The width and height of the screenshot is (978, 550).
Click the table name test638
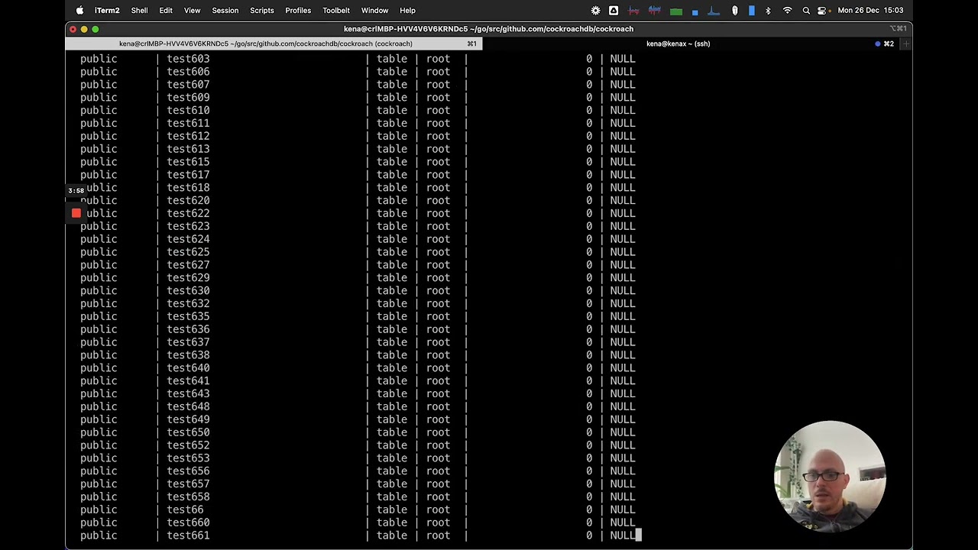click(x=188, y=355)
